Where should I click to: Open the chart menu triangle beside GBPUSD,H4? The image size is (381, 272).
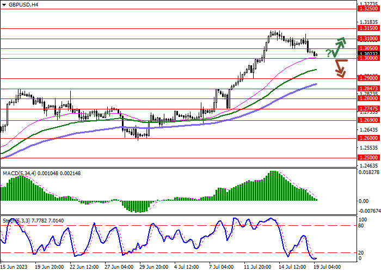[4, 5]
